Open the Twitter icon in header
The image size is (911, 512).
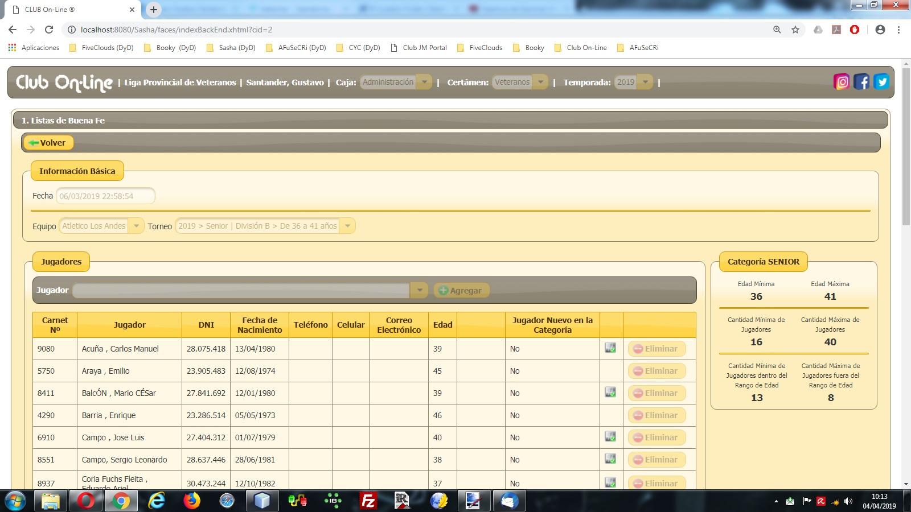[881, 82]
